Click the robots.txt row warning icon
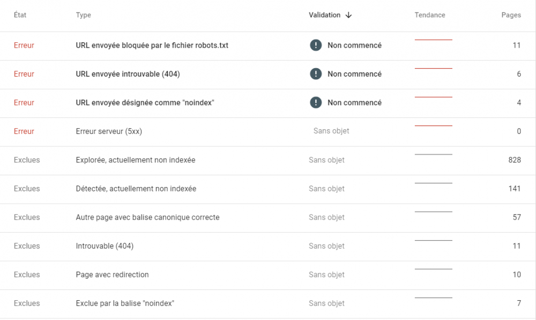 [x=316, y=46]
